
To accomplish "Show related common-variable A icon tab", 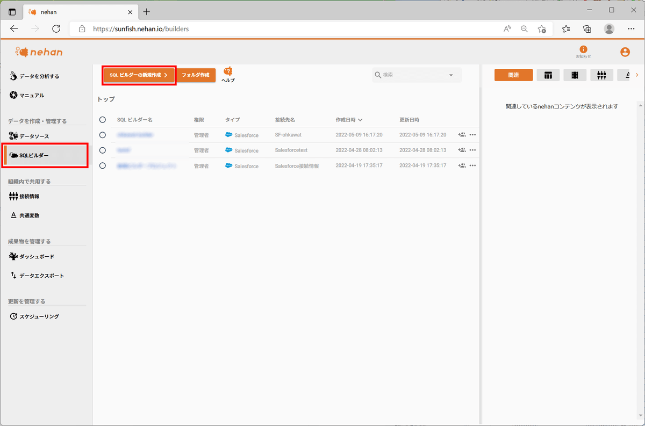I will click(x=625, y=75).
